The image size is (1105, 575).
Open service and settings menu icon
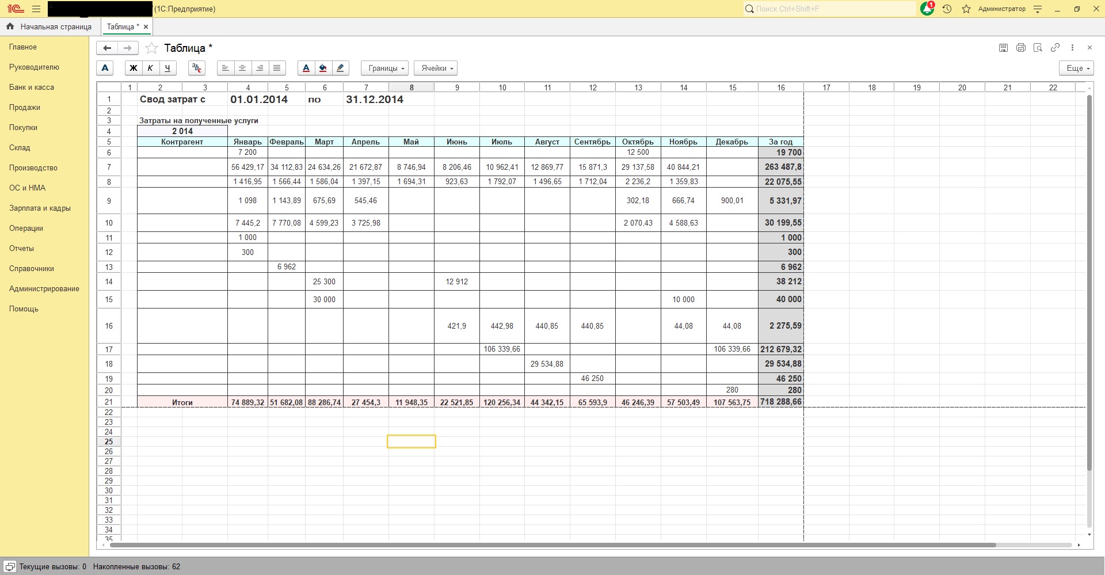(x=1038, y=9)
